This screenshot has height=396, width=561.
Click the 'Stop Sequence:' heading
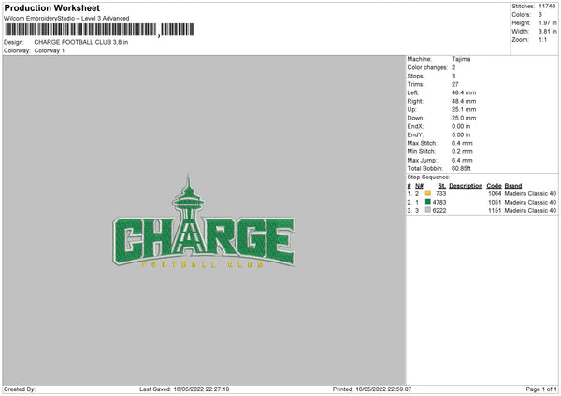pos(428,177)
